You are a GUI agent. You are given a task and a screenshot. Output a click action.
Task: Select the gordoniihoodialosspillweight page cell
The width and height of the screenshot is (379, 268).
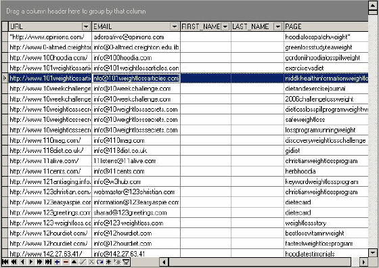pyautogui.click(x=326, y=58)
